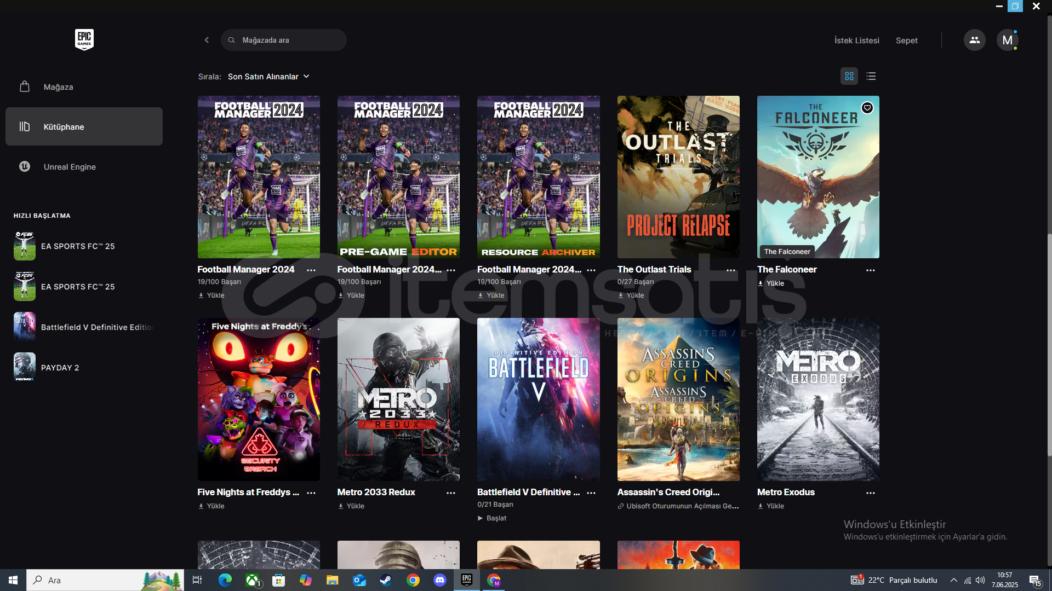Open İstek Listesi wishlist

tap(856, 40)
